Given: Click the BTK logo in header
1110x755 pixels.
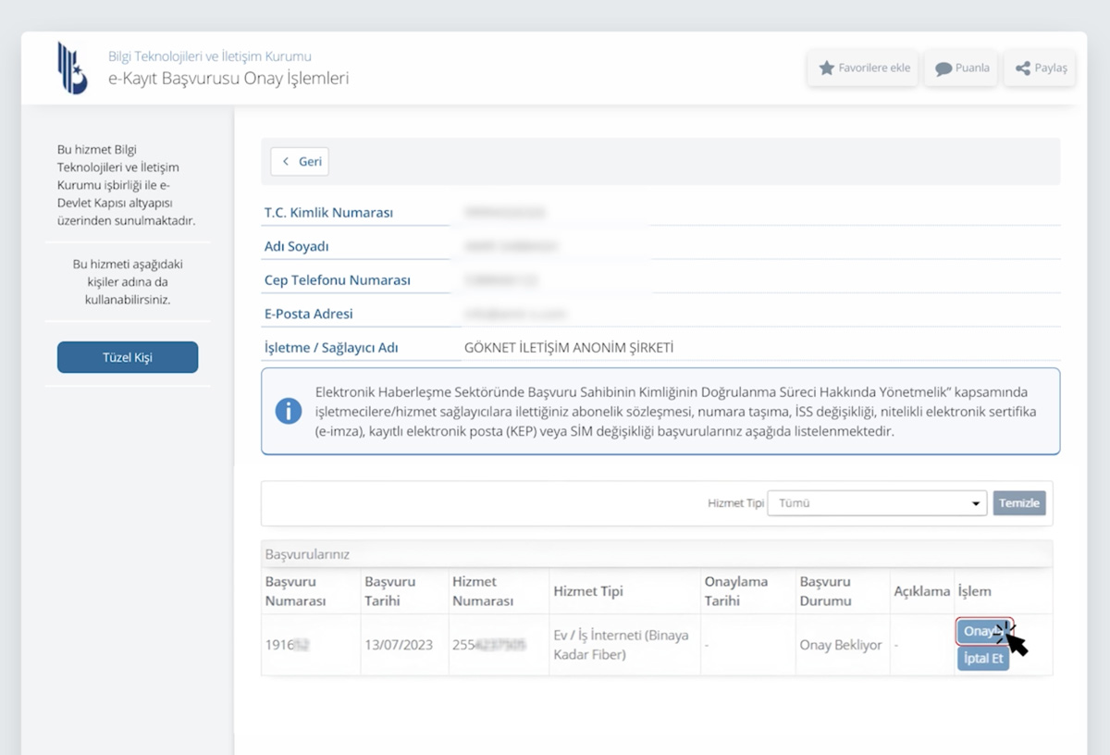Looking at the screenshot, I should pyautogui.click(x=72, y=68).
